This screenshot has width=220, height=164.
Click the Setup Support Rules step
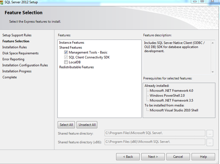point(17,35)
